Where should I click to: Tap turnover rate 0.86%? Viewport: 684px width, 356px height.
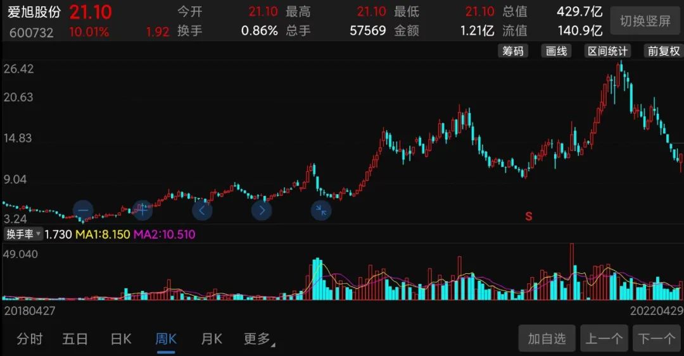260,30
